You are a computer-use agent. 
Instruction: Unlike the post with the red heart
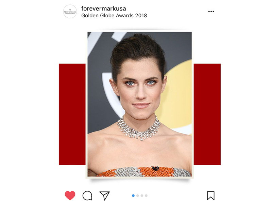[x=70, y=195]
